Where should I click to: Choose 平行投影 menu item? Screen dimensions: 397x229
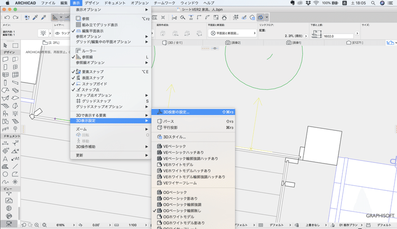(193, 128)
